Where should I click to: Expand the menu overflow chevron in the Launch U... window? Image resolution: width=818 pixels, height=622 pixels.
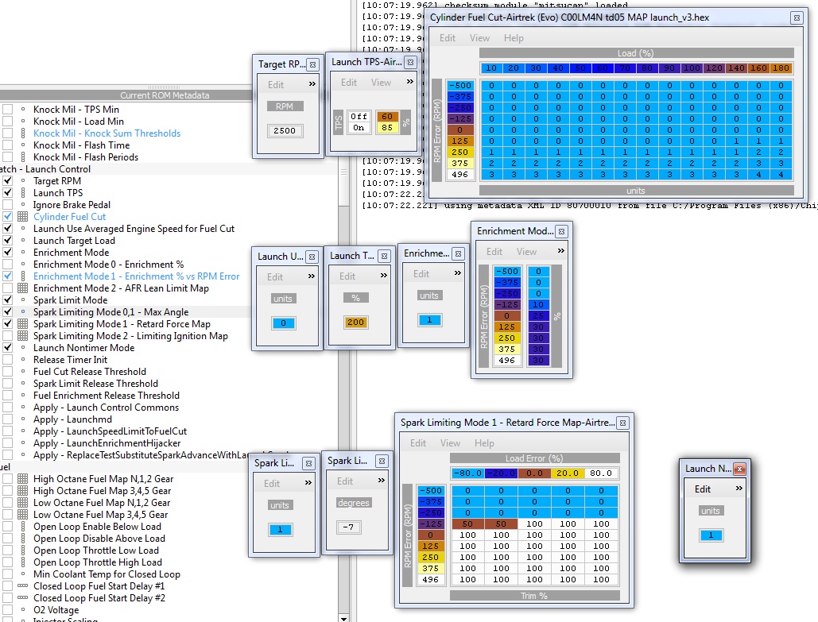[312, 276]
